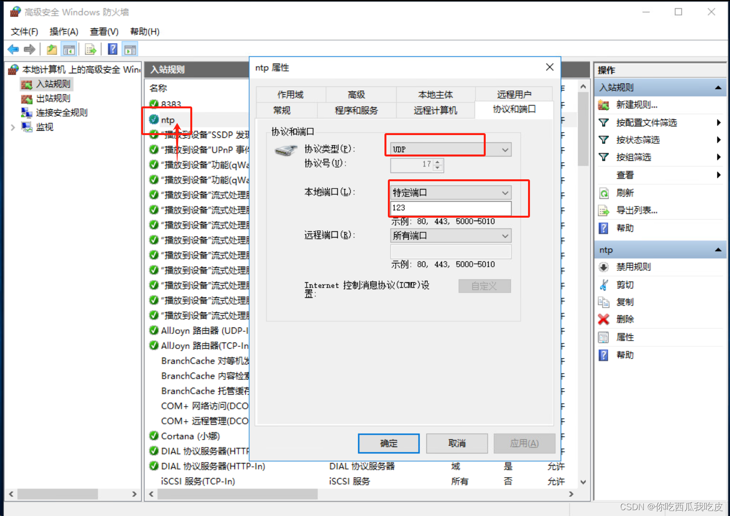Click the 导出列表 icon in the actions pane
The width and height of the screenshot is (730, 516).
click(603, 210)
